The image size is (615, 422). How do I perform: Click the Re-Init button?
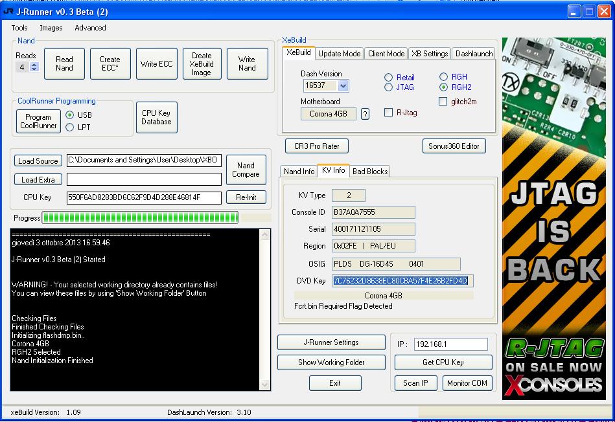pos(246,197)
